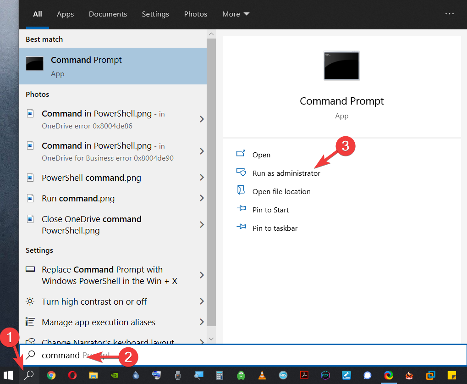Open Signal messenger from the taskbar
The width and height of the screenshot is (467, 384).
[x=368, y=375]
